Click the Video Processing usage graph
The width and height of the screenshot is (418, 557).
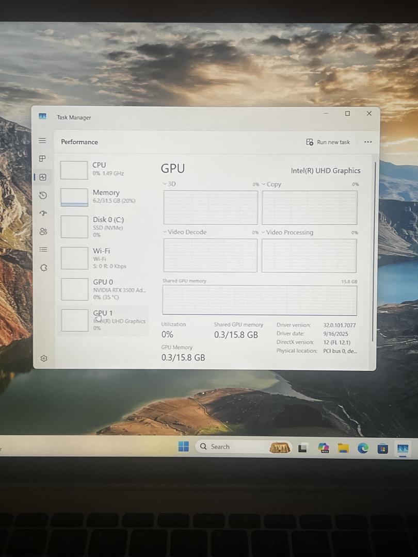click(309, 256)
